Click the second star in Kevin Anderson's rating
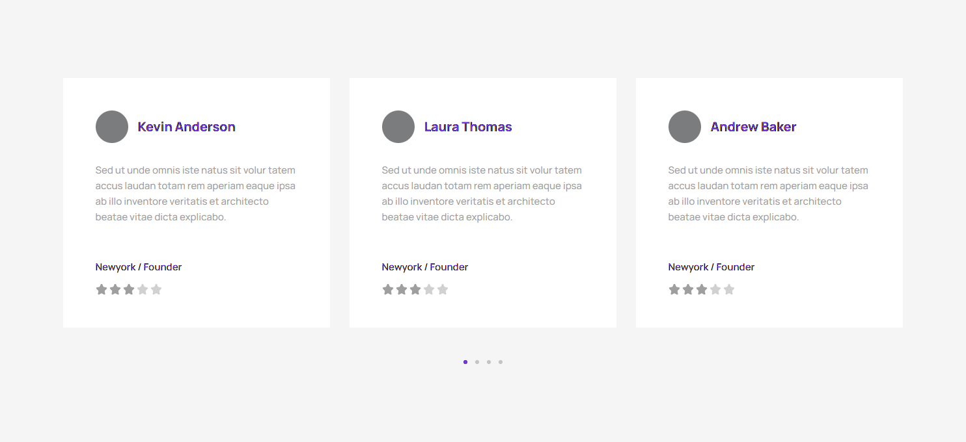Viewport: 966px width, 442px height. coord(115,289)
